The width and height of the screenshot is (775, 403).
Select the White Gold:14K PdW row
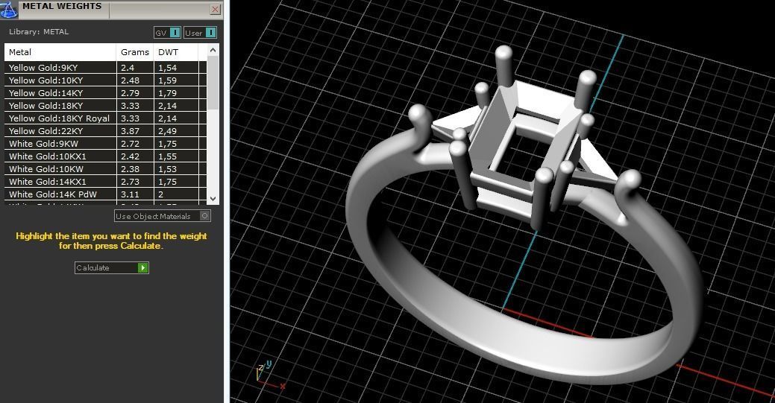coord(105,194)
